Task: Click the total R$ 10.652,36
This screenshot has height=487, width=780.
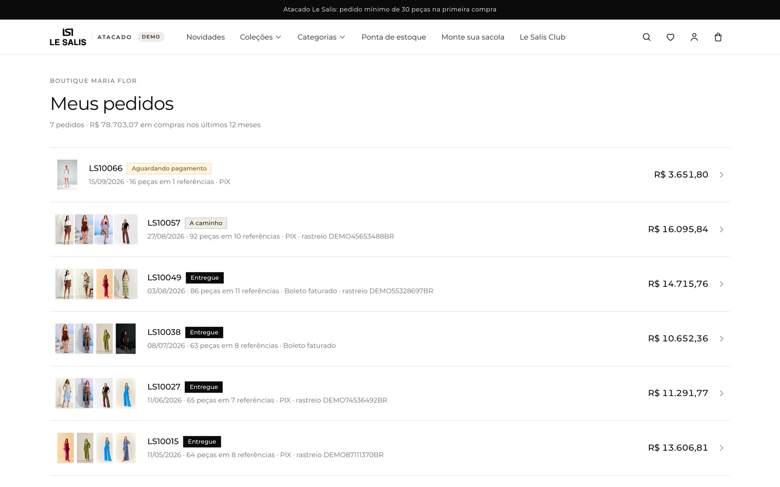Action: click(x=678, y=338)
